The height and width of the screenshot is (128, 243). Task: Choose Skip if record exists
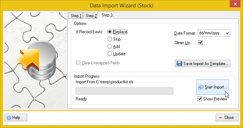pyautogui.click(x=110, y=39)
